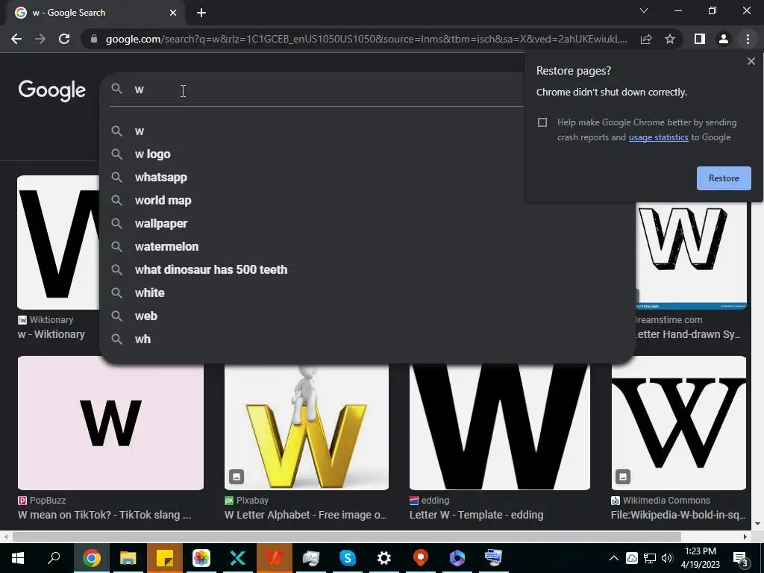Open Settings gear in taskbar

pyautogui.click(x=384, y=558)
